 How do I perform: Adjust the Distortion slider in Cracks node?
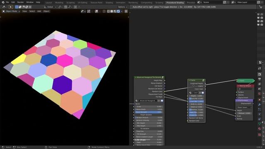click(x=196, y=110)
